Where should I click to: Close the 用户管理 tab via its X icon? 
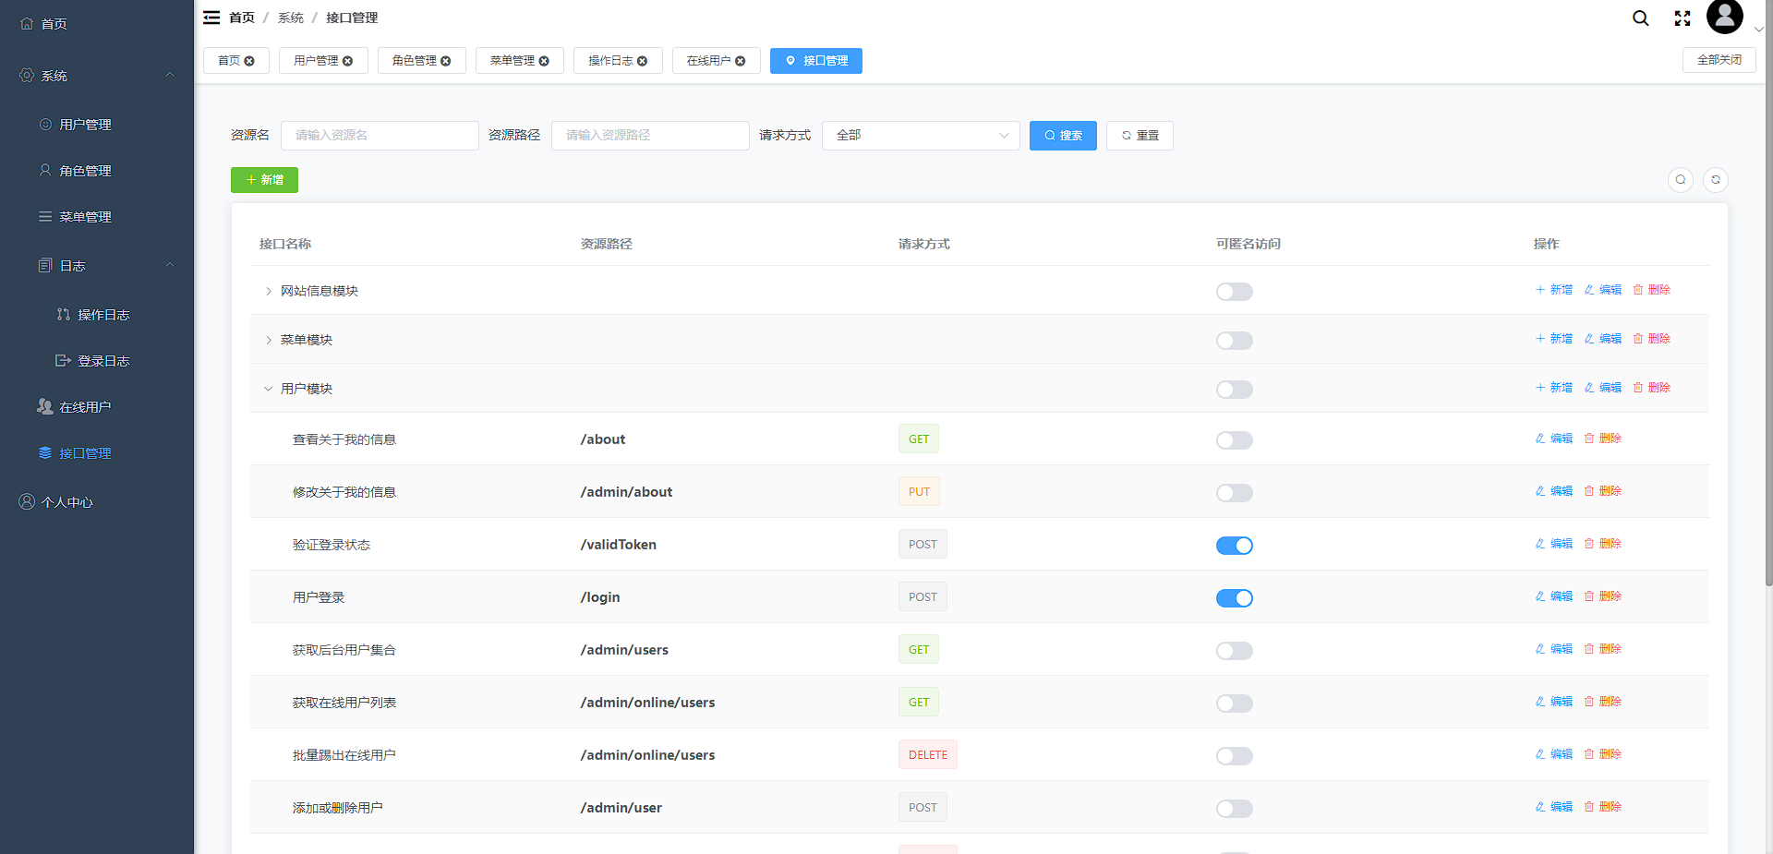pyautogui.click(x=348, y=61)
